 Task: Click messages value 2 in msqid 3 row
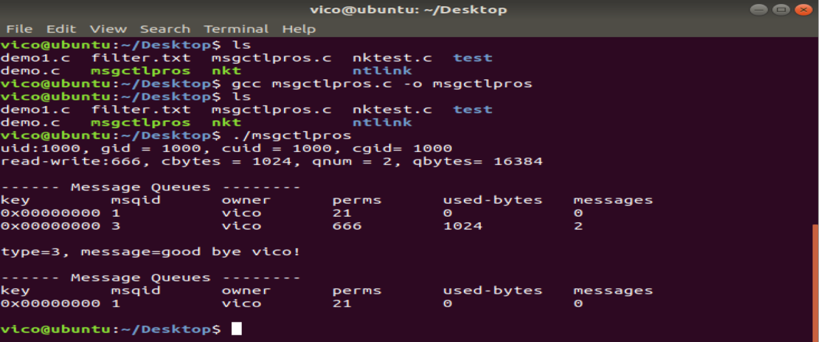[x=578, y=226]
